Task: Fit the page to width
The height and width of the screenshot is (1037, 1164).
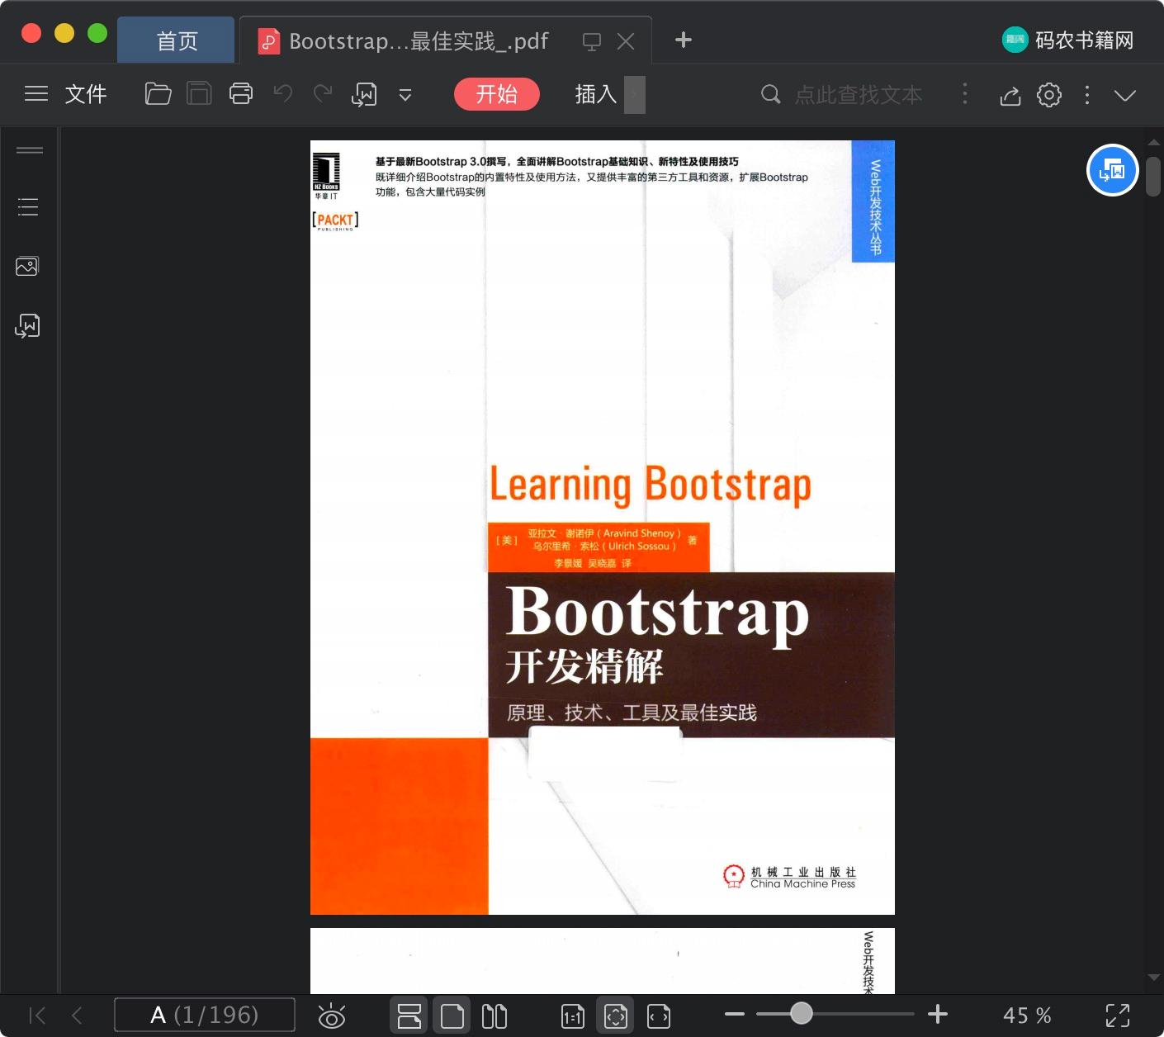Action: pos(659,1016)
